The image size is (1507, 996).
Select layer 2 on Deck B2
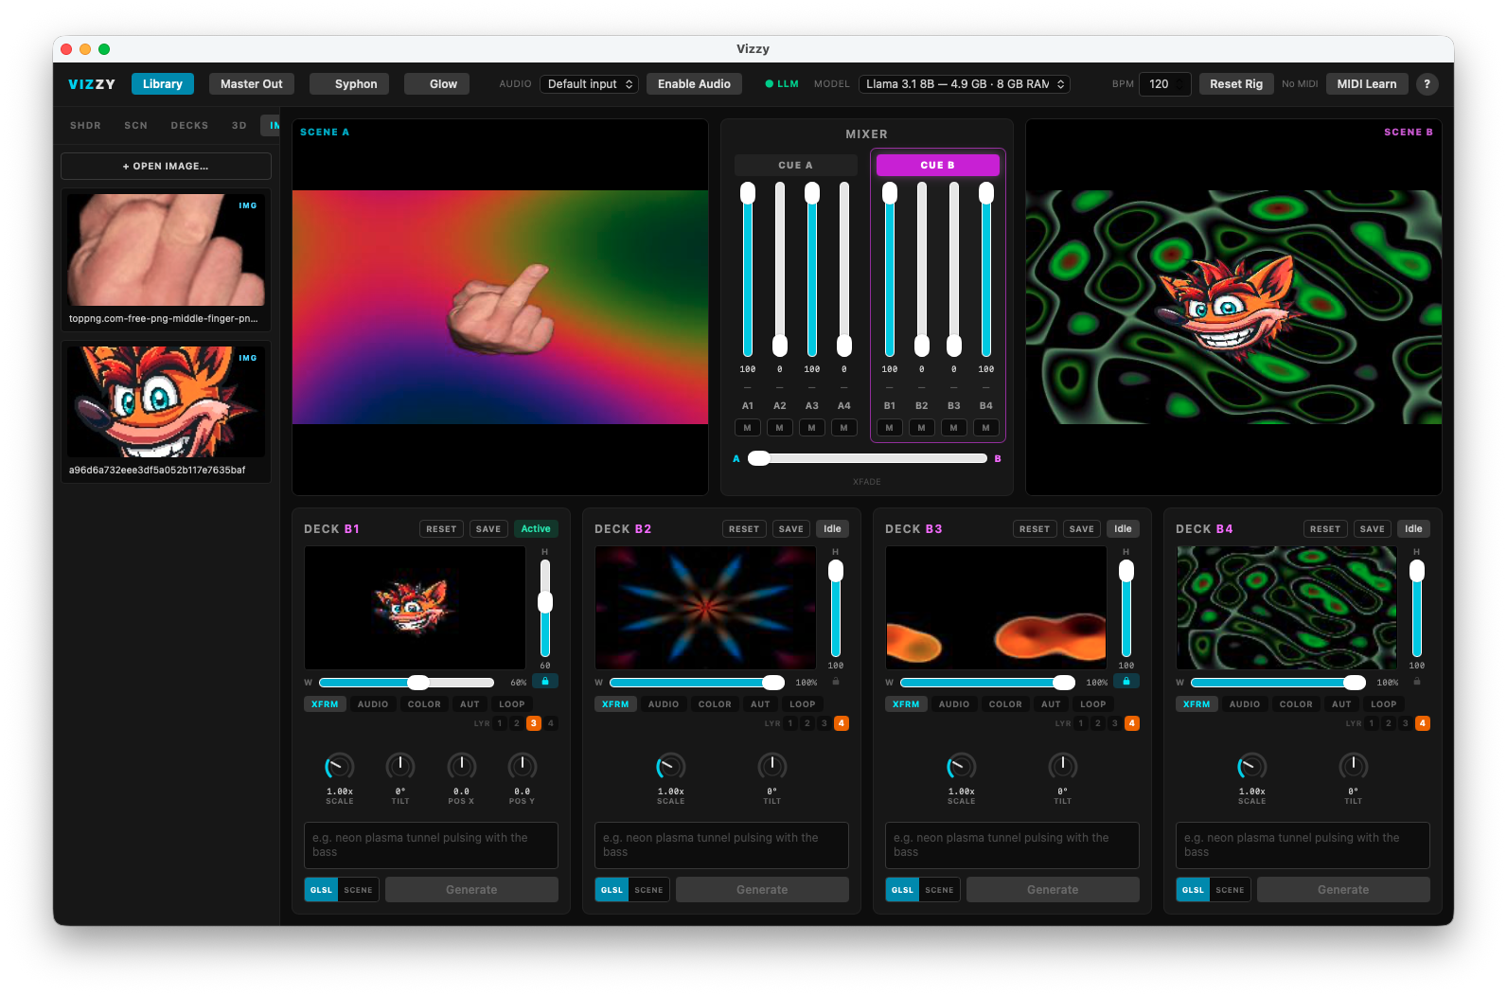pos(807,723)
